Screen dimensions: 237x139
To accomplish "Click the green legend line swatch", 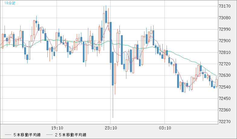I will tap(50, 135).
